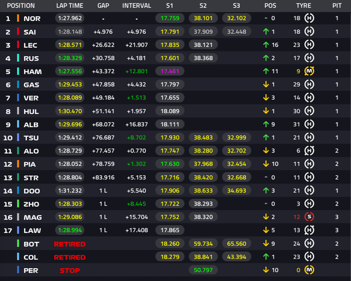Click STOP status in PER row
Viewport: 351px width, 281px height.
pos(70,270)
